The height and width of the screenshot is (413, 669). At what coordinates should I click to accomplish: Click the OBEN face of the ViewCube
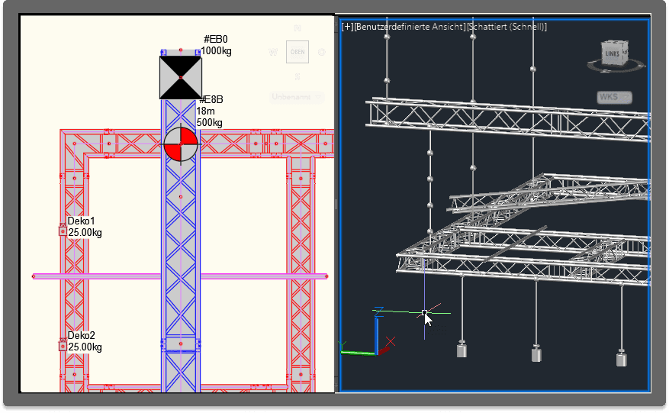click(298, 52)
